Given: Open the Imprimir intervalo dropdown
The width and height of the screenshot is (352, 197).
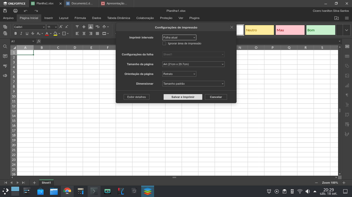Looking at the screenshot, I should point(179,37).
